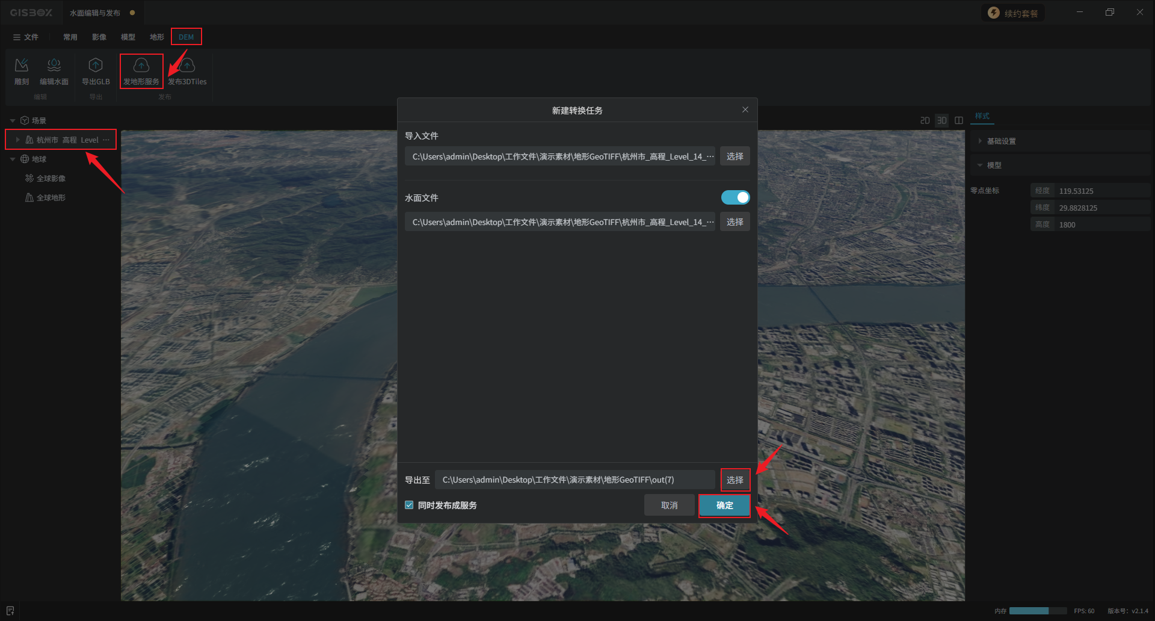Click the 发布3DTiles publish icon

(188, 66)
